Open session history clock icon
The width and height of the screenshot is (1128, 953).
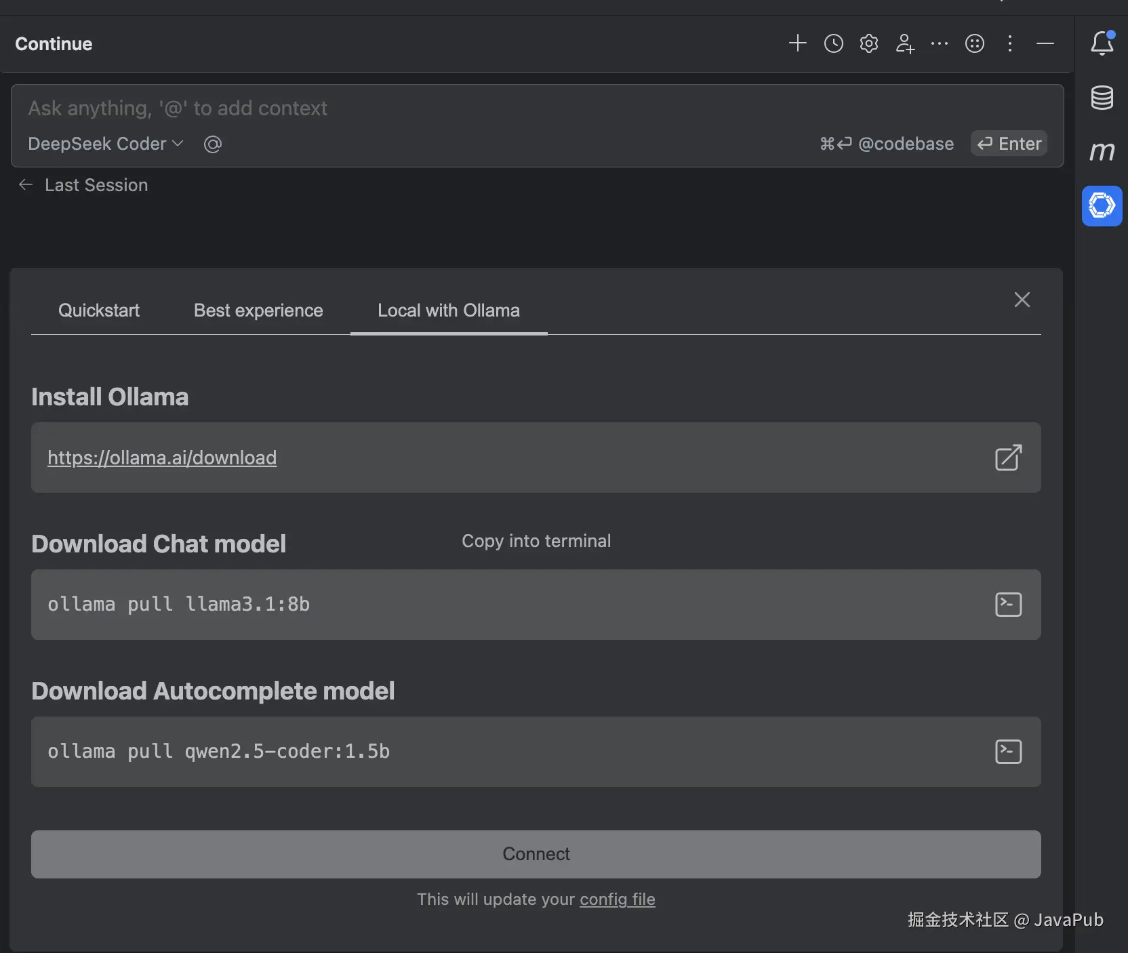point(833,43)
